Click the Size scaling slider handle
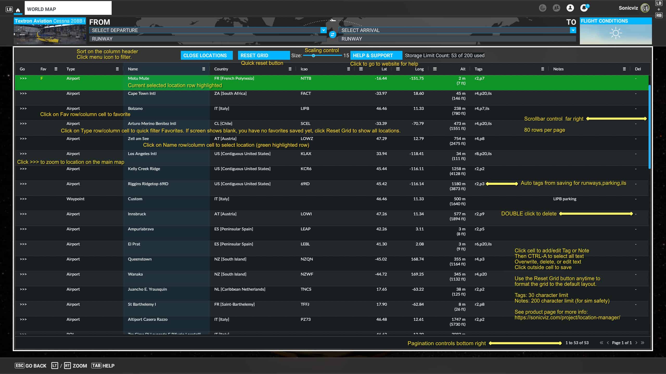The width and height of the screenshot is (666, 374). [x=313, y=56]
